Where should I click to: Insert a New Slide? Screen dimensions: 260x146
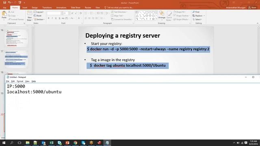[x=30, y=16]
